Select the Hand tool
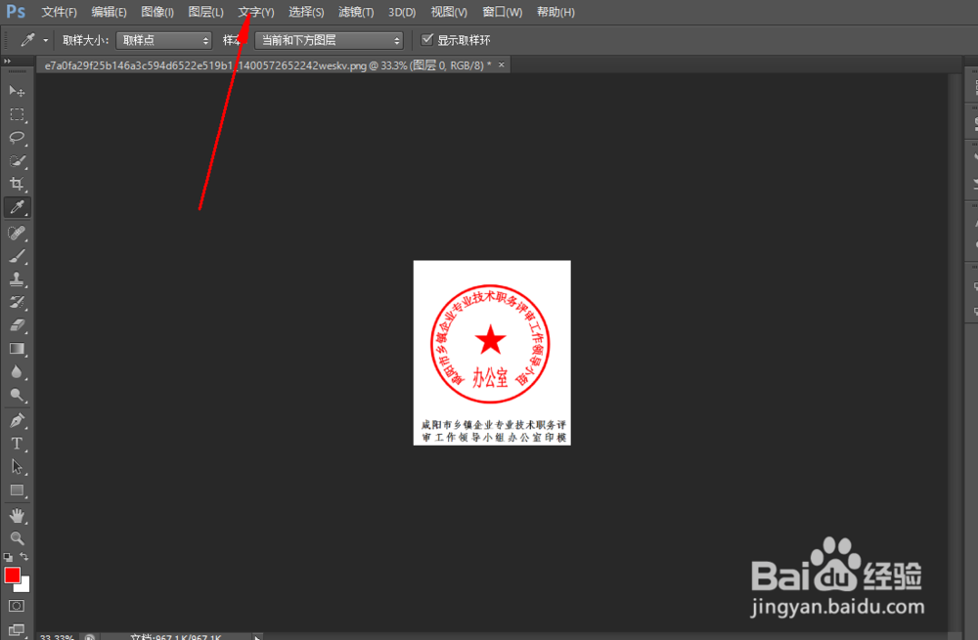 [x=17, y=515]
